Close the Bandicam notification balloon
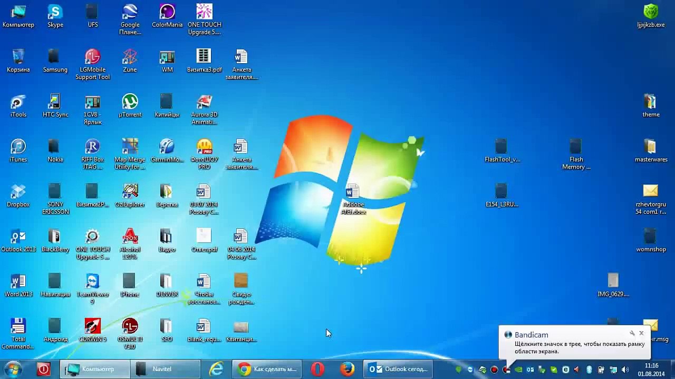 click(641, 333)
